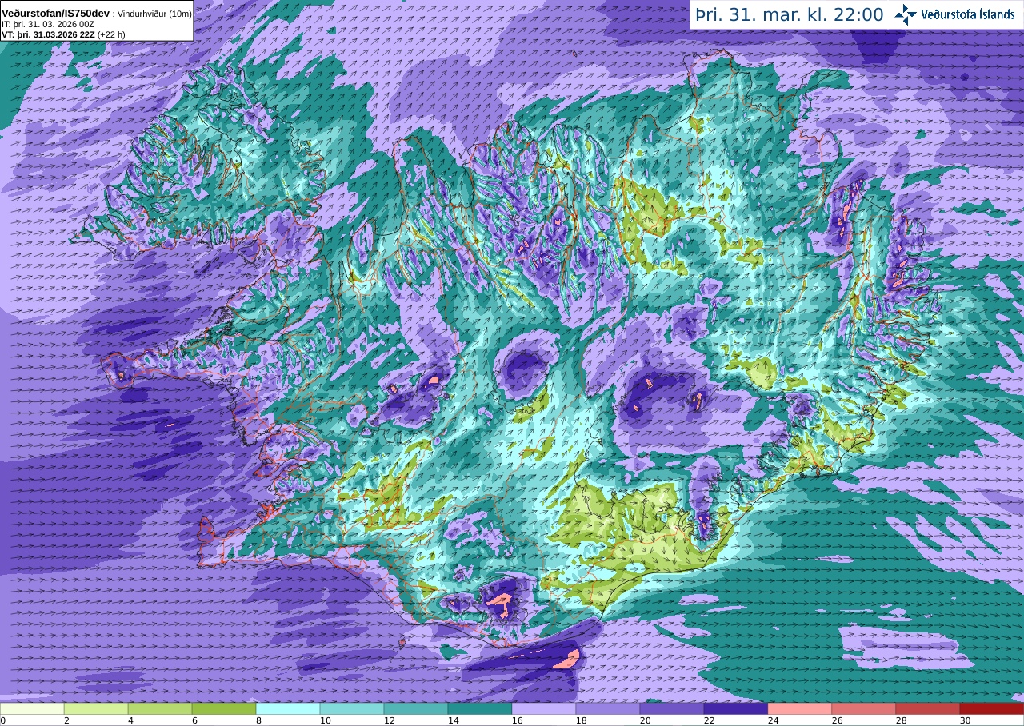Select the 10–12 light teal legend swatch

pos(352,708)
